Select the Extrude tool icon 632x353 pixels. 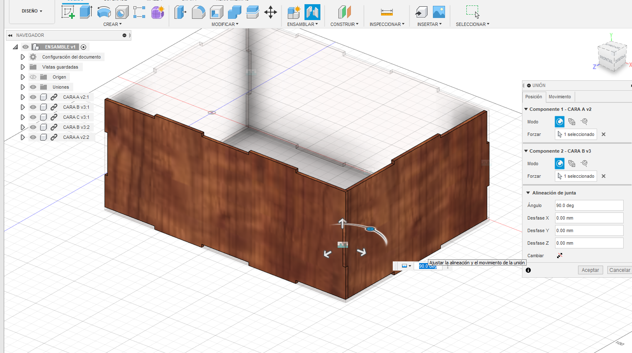pyautogui.click(x=86, y=12)
